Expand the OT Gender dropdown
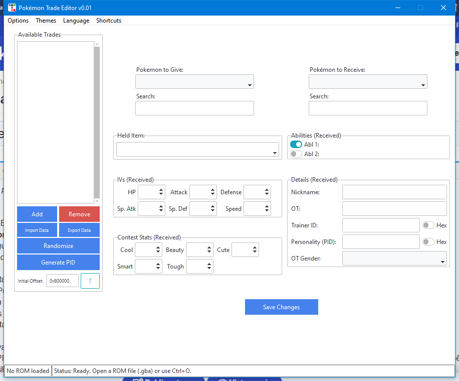Screen dimensions: 459x381 [394, 259]
